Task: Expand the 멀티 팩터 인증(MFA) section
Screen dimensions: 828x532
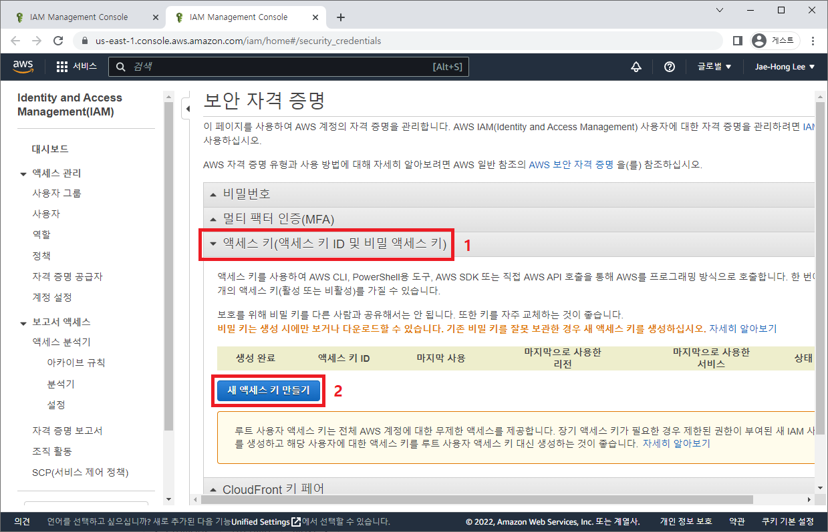Action: coord(278,219)
